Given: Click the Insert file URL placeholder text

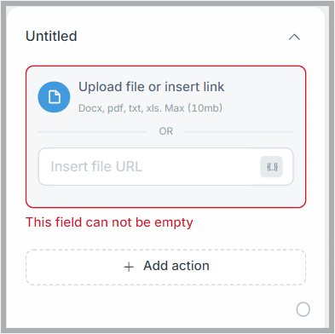Looking at the screenshot, I should point(96,166).
